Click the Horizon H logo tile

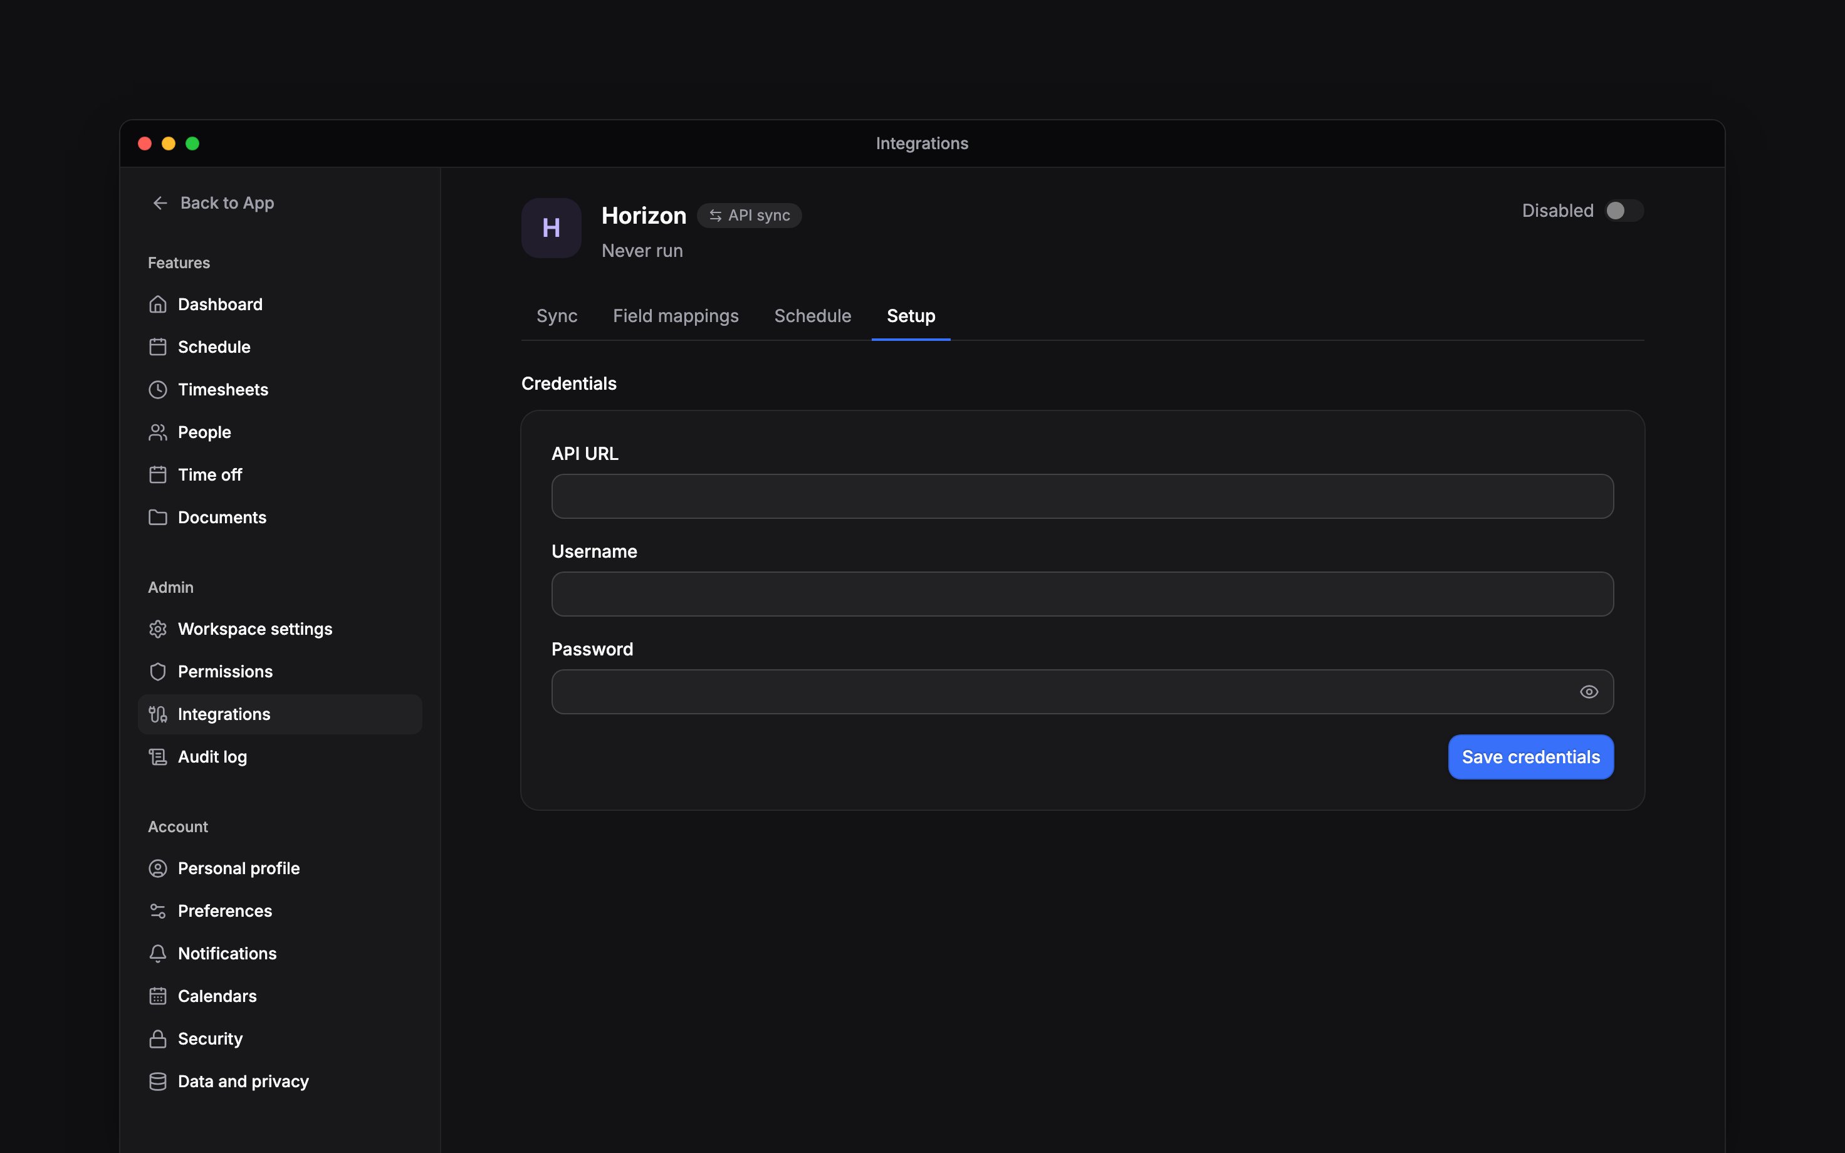point(551,228)
